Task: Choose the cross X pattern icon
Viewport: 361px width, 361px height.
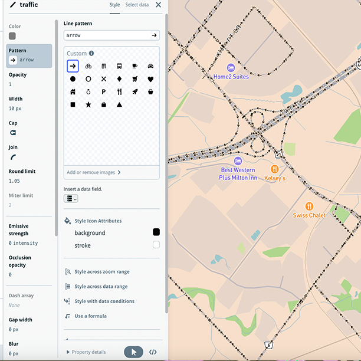Action: tap(104, 79)
